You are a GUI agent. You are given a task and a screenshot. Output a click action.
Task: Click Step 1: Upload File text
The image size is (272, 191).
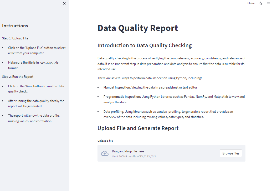[15, 38]
